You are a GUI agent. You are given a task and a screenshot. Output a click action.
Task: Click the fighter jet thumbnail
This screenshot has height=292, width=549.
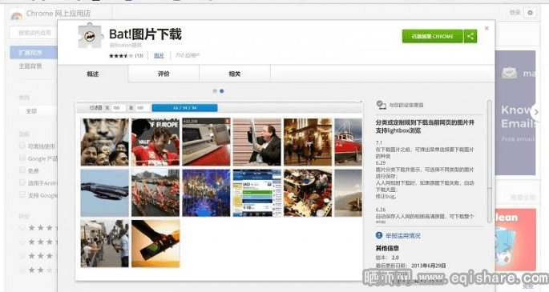click(105, 193)
